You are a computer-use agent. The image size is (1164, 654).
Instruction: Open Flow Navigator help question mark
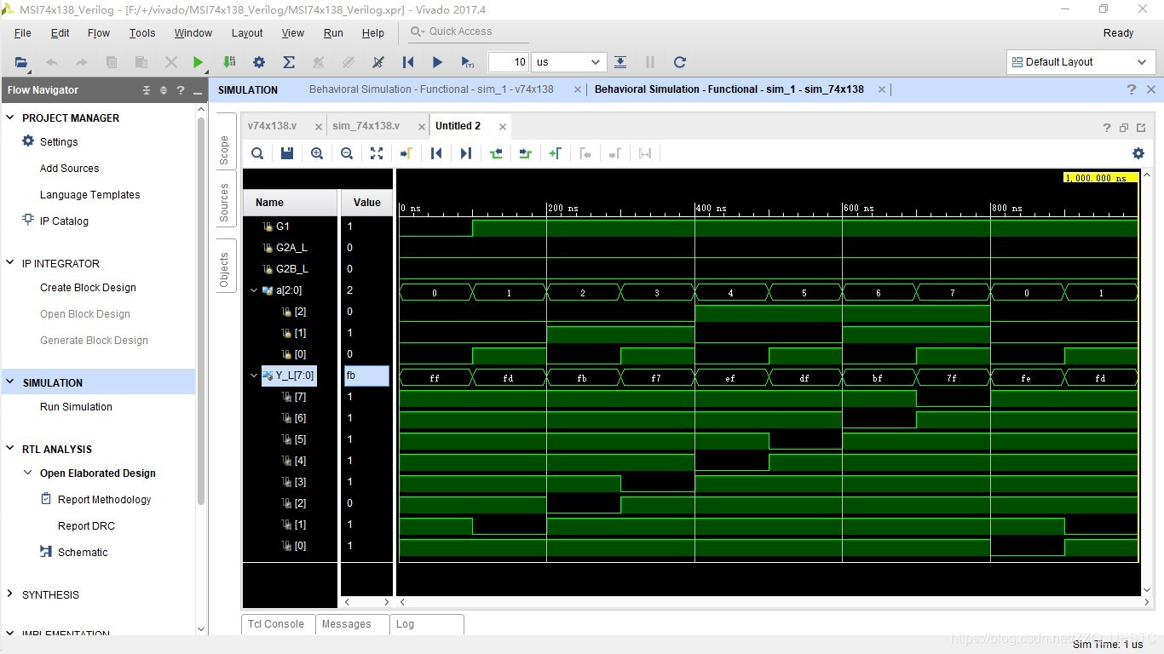click(181, 90)
